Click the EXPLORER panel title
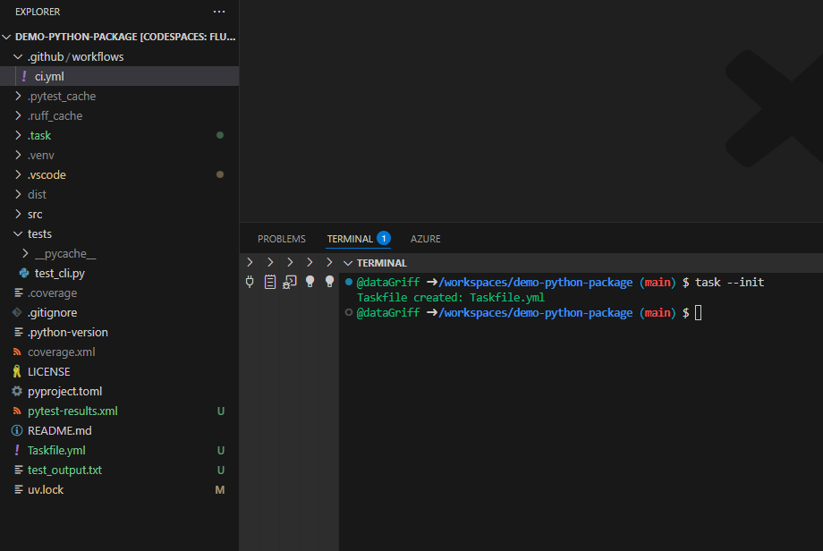The height and width of the screenshot is (551, 823). pos(38,12)
